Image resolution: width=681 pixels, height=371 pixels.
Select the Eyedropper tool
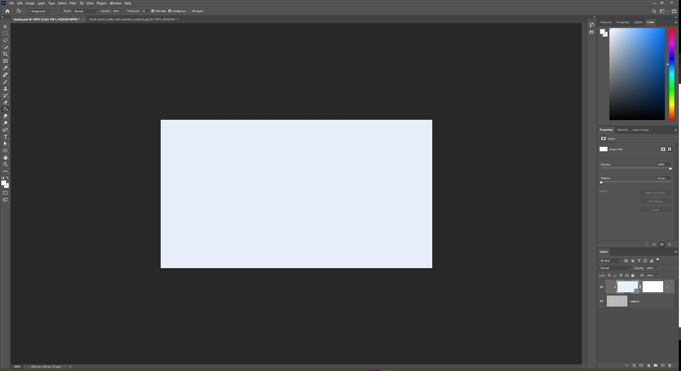(x=5, y=68)
